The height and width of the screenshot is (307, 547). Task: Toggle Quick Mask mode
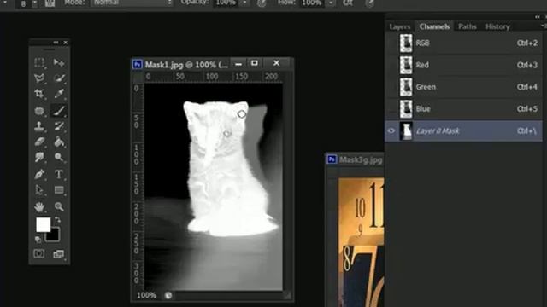[39, 254]
